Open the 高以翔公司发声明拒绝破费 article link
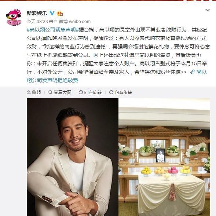Image resolution: width=216 pixels, height=216 pixels. (x=117, y=76)
